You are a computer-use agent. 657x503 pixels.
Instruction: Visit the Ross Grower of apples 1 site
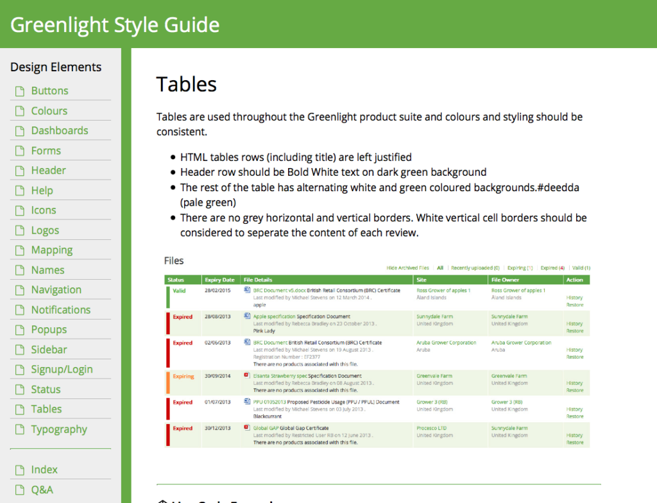coord(443,291)
